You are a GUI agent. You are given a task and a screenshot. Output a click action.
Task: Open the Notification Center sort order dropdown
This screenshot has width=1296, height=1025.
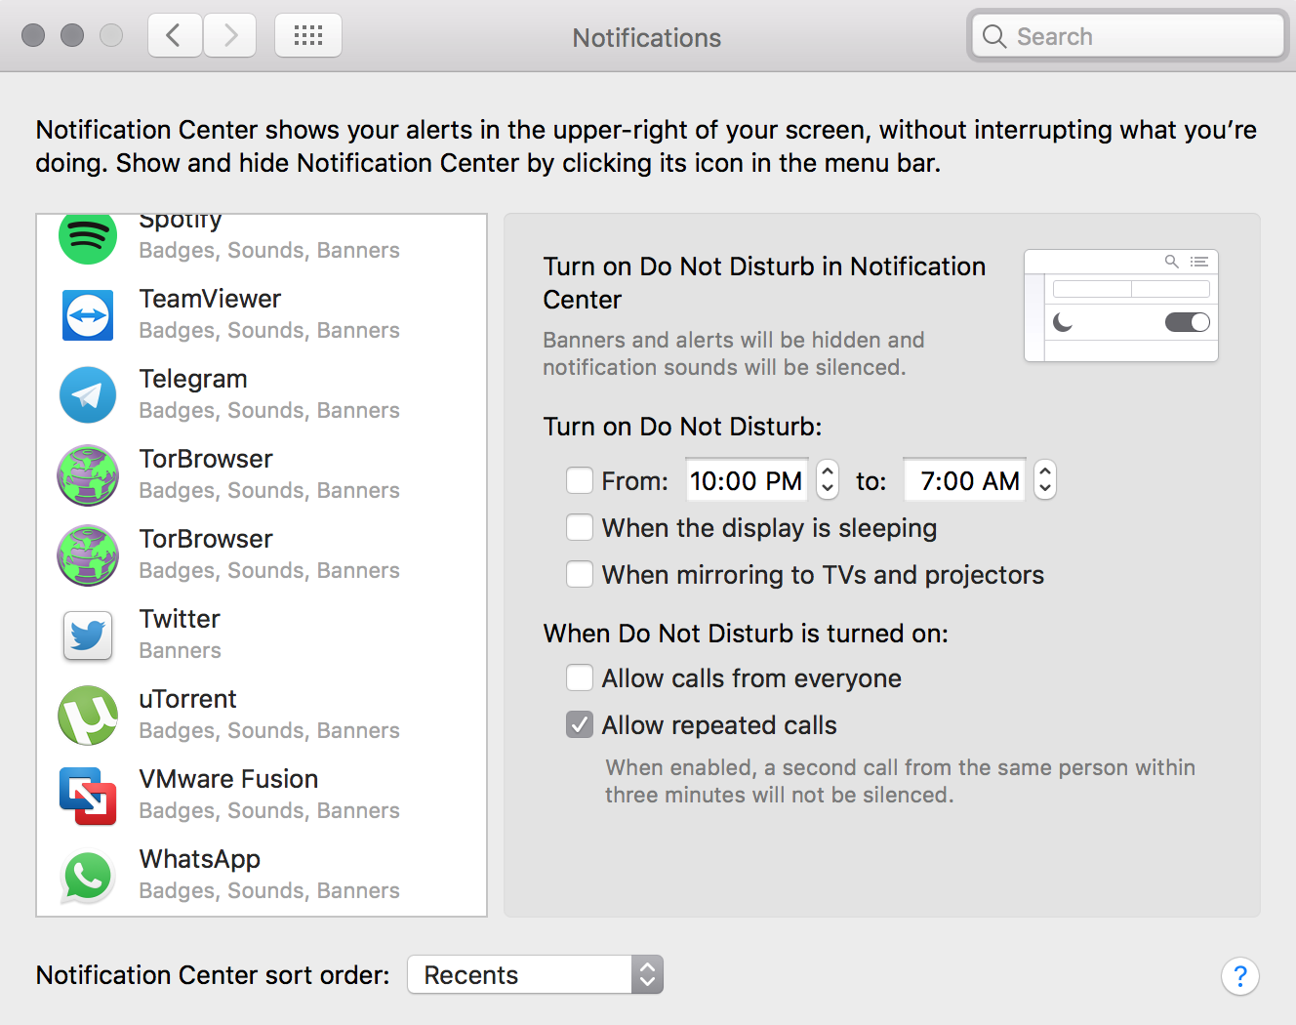tap(535, 974)
